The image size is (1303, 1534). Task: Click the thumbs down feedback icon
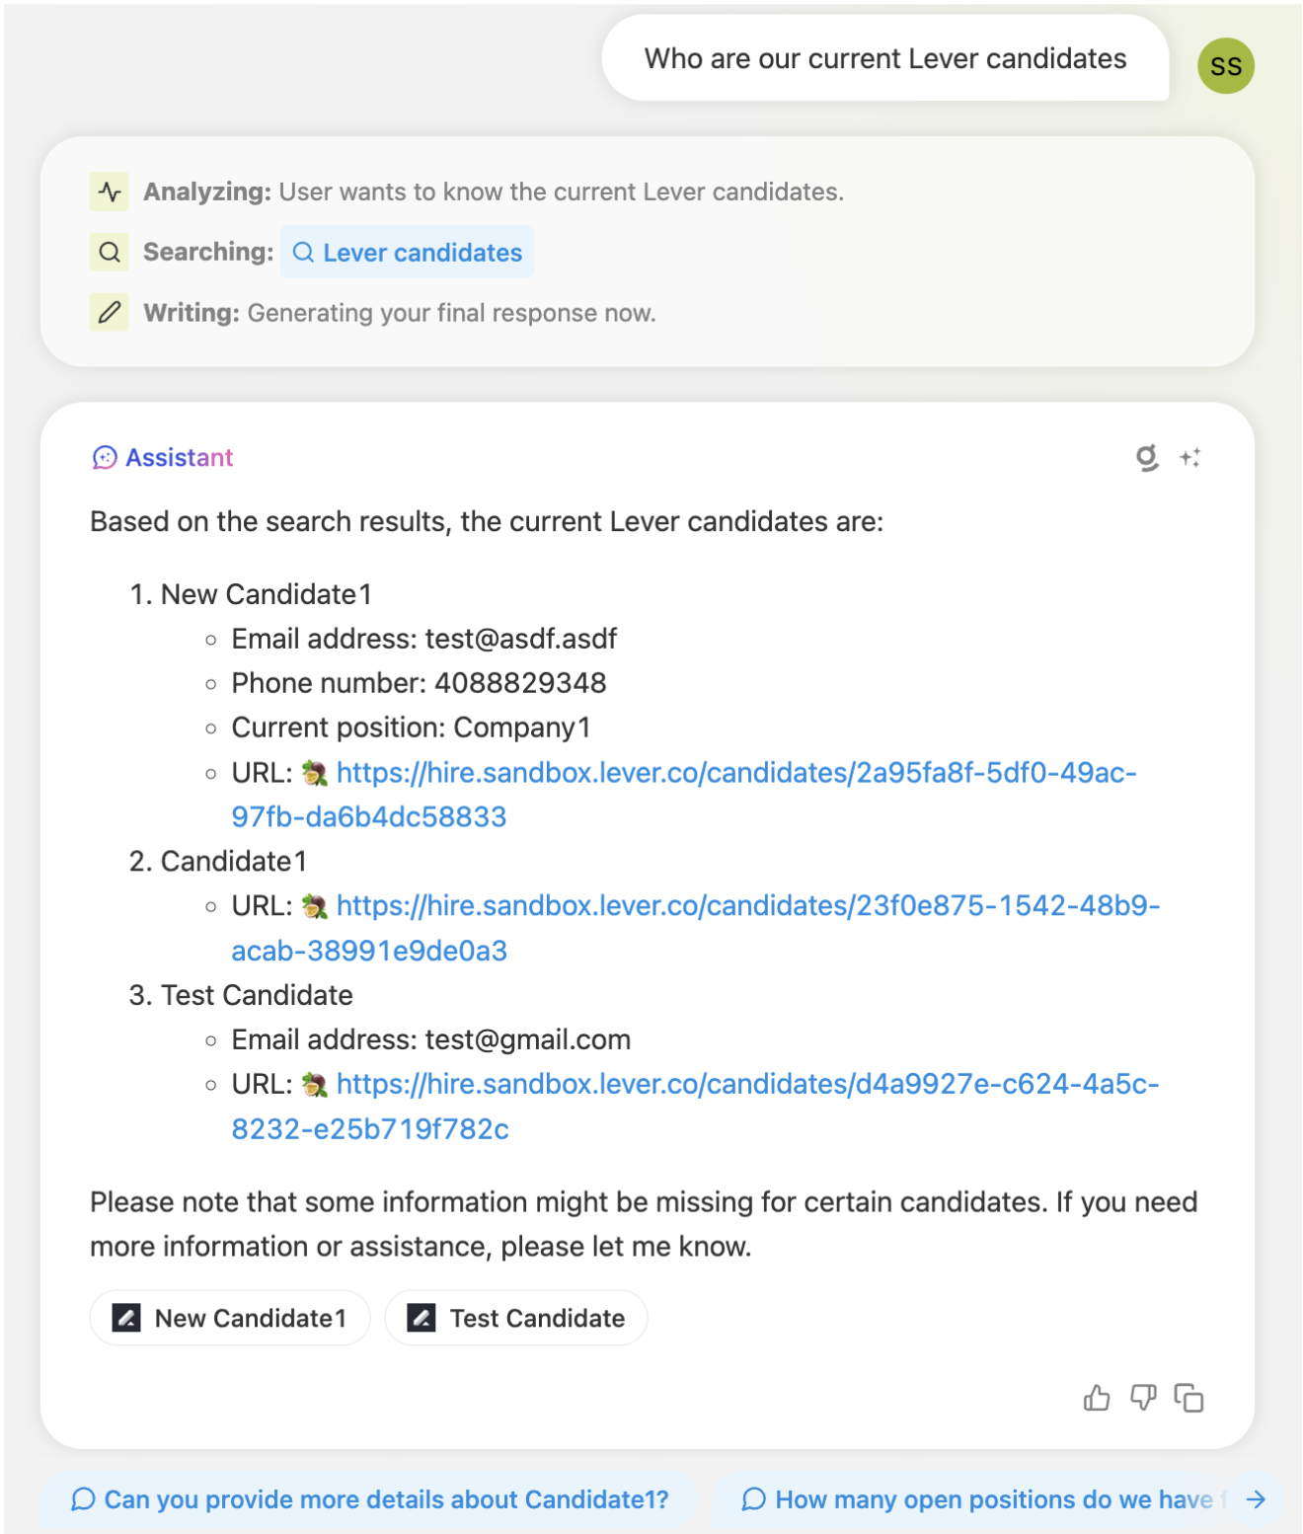point(1143,1398)
